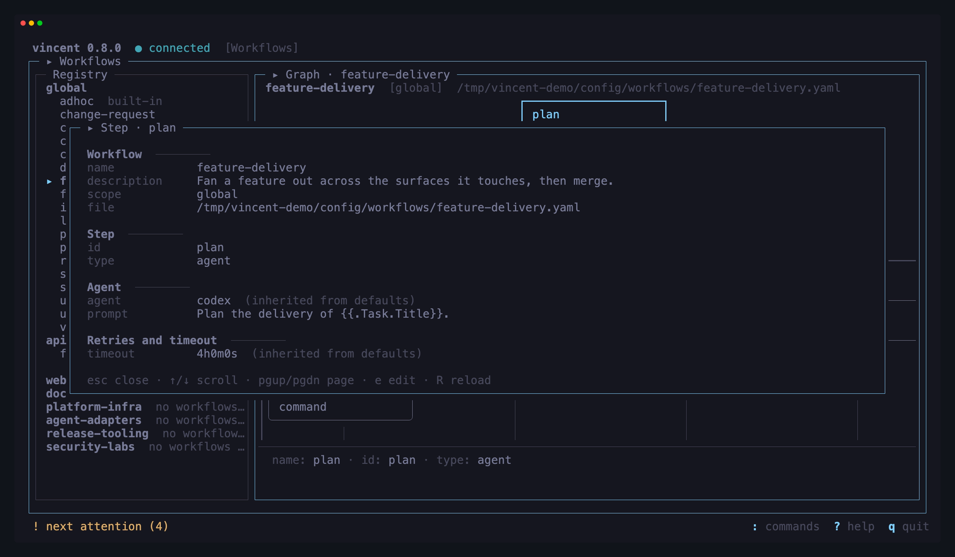Select the global scope heading in Registry
Image resolution: width=955 pixels, height=557 pixels.
pyautogui.click(x=66, y=88)
